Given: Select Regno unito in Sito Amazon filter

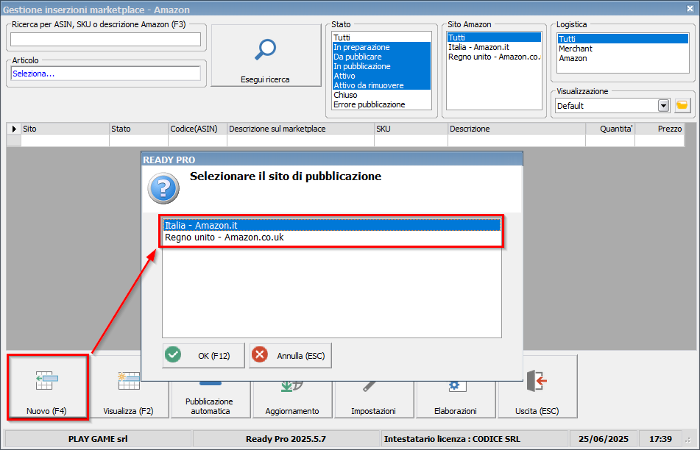Looking at the screenshot, I should point(494,57).
